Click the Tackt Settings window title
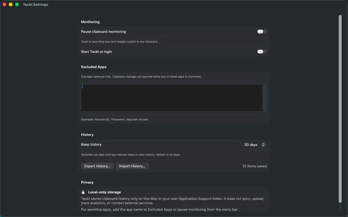Screen dimensions: 348x217 (x=35, y=5)
